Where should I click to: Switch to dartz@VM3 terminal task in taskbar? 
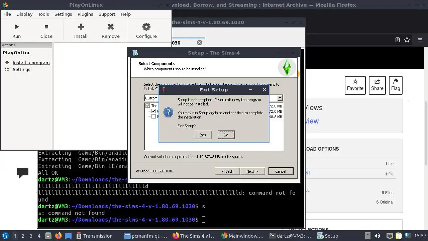(x=291, y=236)
